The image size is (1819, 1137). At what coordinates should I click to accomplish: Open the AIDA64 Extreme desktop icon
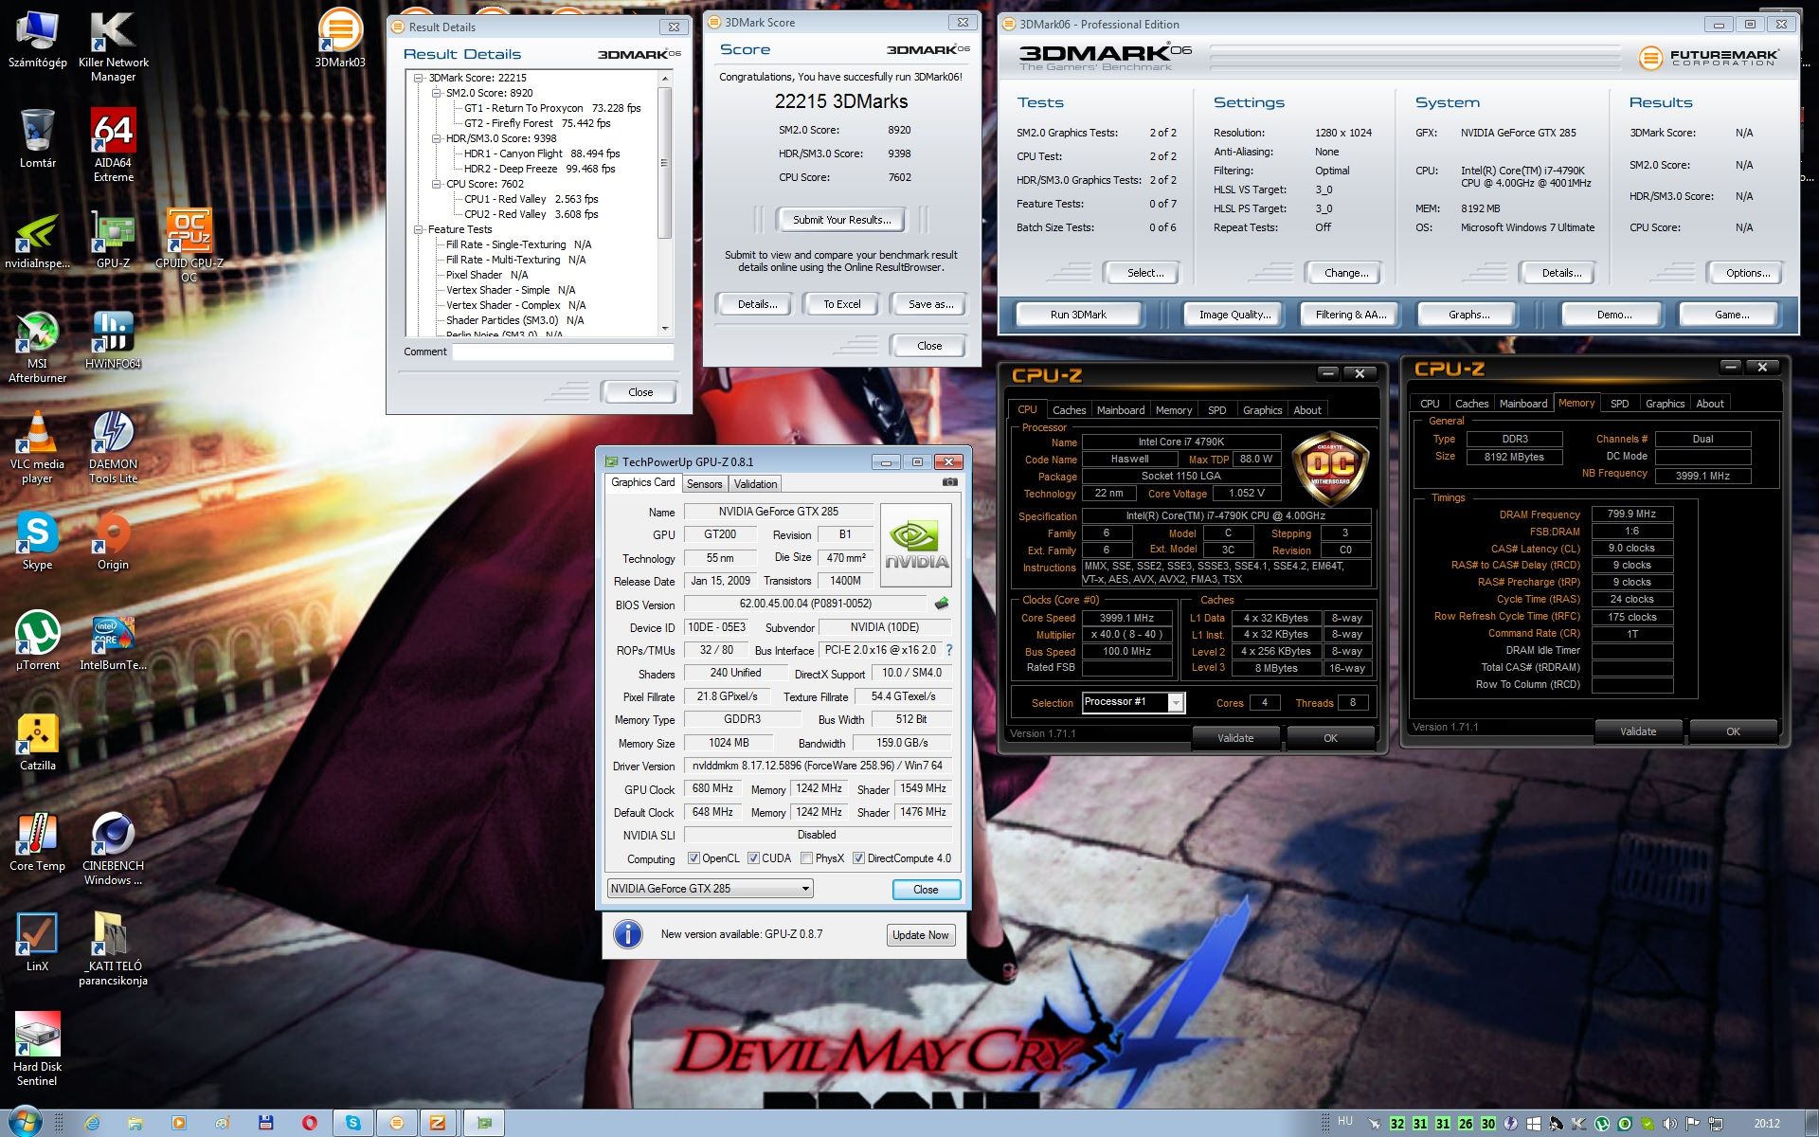pyautogui.click(x=113, y=144)
